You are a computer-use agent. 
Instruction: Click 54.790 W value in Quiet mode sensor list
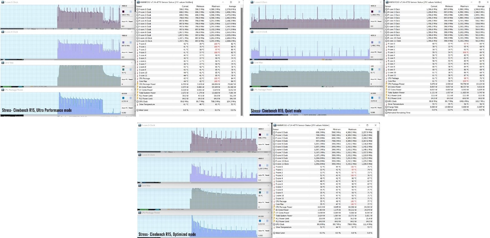[x=464, y=84]
